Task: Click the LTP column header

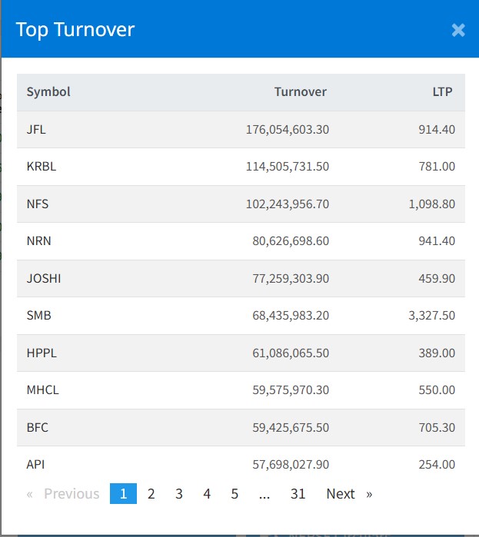Action: 442,92
